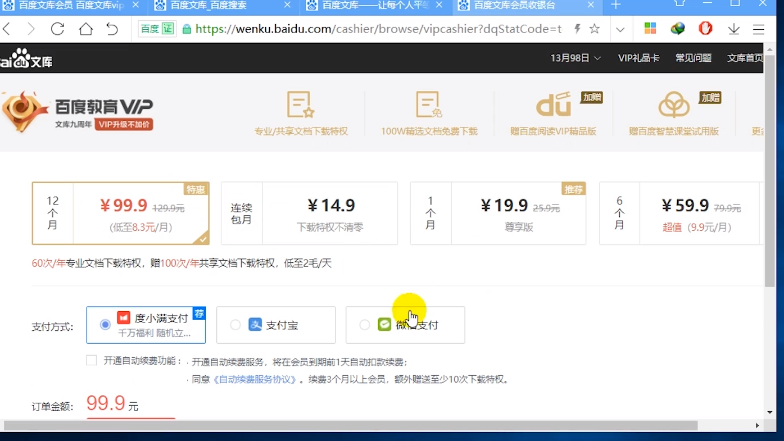Expand the address bar dropdown arrow
Image resolution: width=784 pixels, height=441 pixels.
click(620, 29)
